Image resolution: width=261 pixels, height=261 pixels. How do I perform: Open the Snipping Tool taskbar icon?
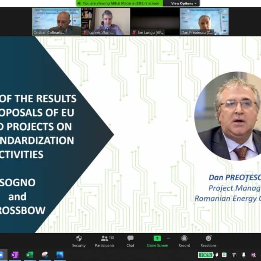click(x=45, y=255)
